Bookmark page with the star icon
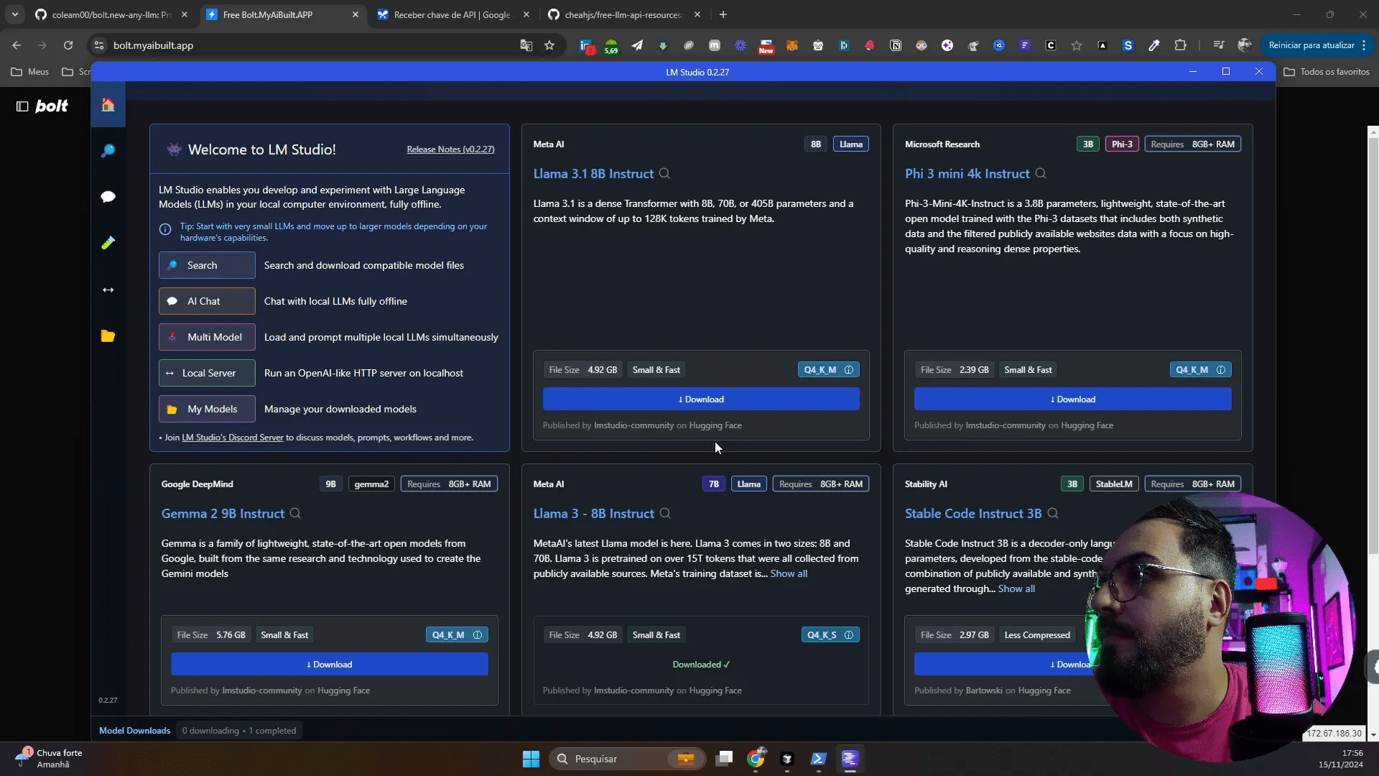1379x776 pixels. pyautogui.click(x=549, y=45)
